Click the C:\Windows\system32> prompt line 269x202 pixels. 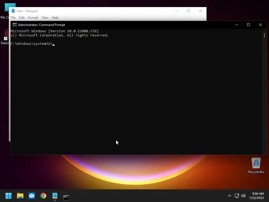[x=32, y=44]
